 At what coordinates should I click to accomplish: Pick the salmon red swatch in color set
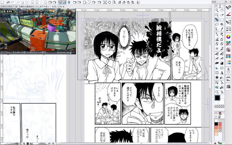pyautogui.click(x=216, y=127)
